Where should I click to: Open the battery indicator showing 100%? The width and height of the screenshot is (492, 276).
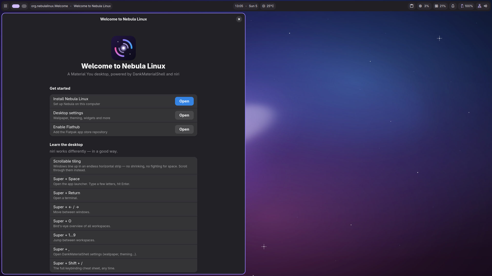pos(467,6)
